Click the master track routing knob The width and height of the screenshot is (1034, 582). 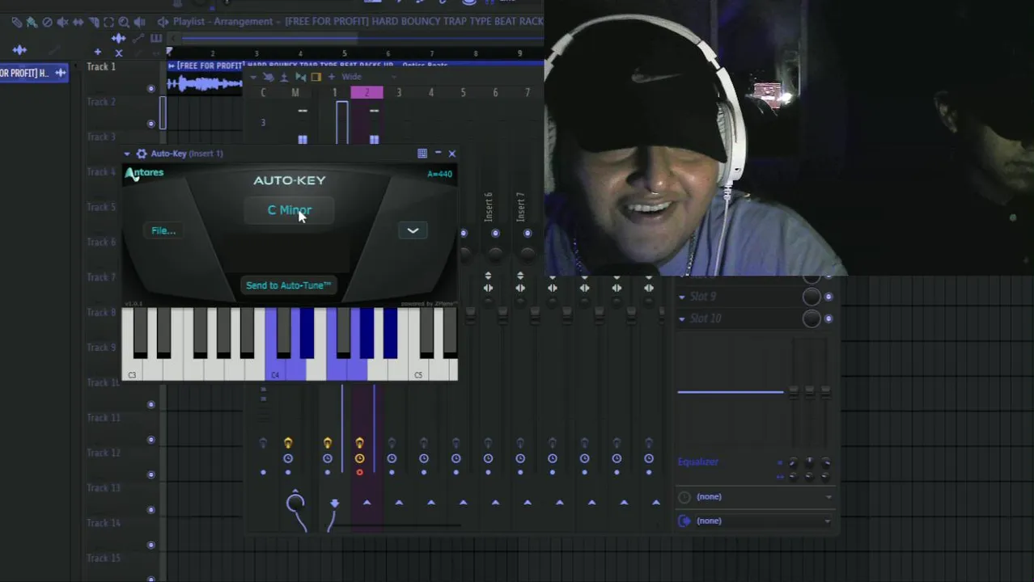coord(295,504)
